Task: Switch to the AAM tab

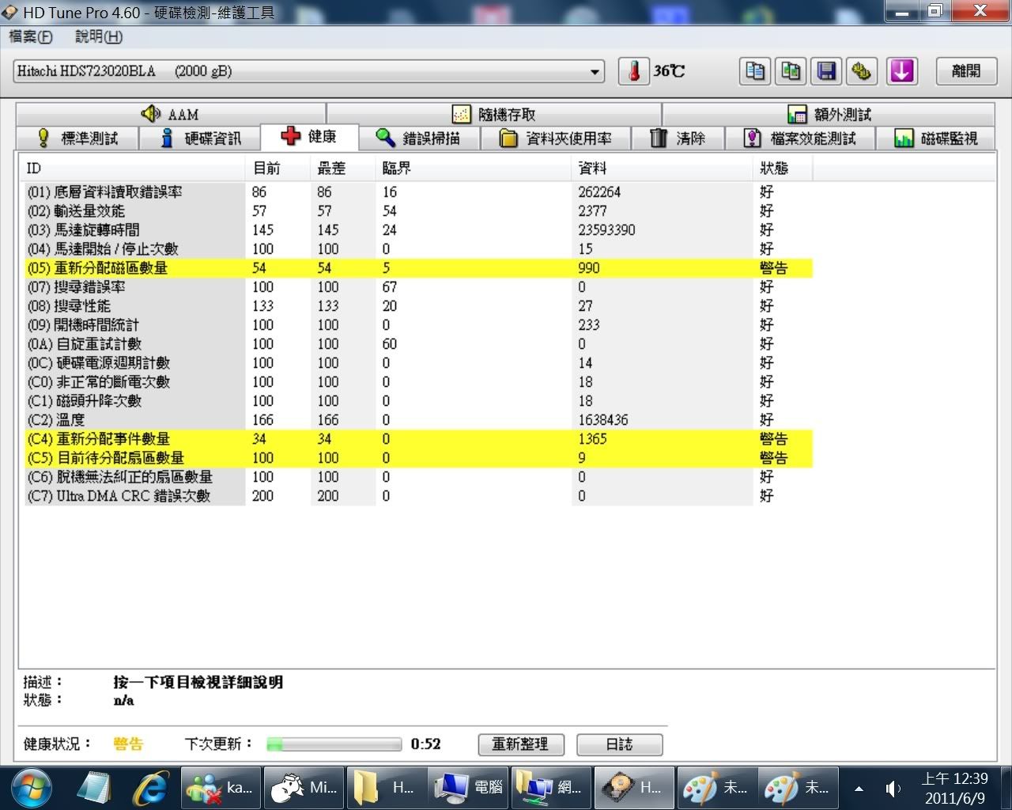Action: pos(170,114)
